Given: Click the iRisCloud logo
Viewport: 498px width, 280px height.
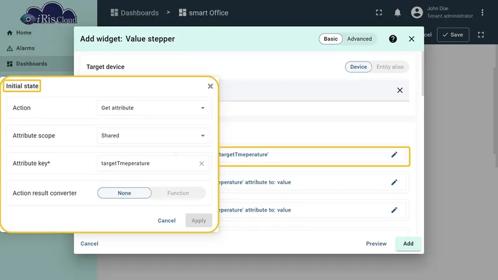Looking at the screenshot, I should (x=49, y=13).
